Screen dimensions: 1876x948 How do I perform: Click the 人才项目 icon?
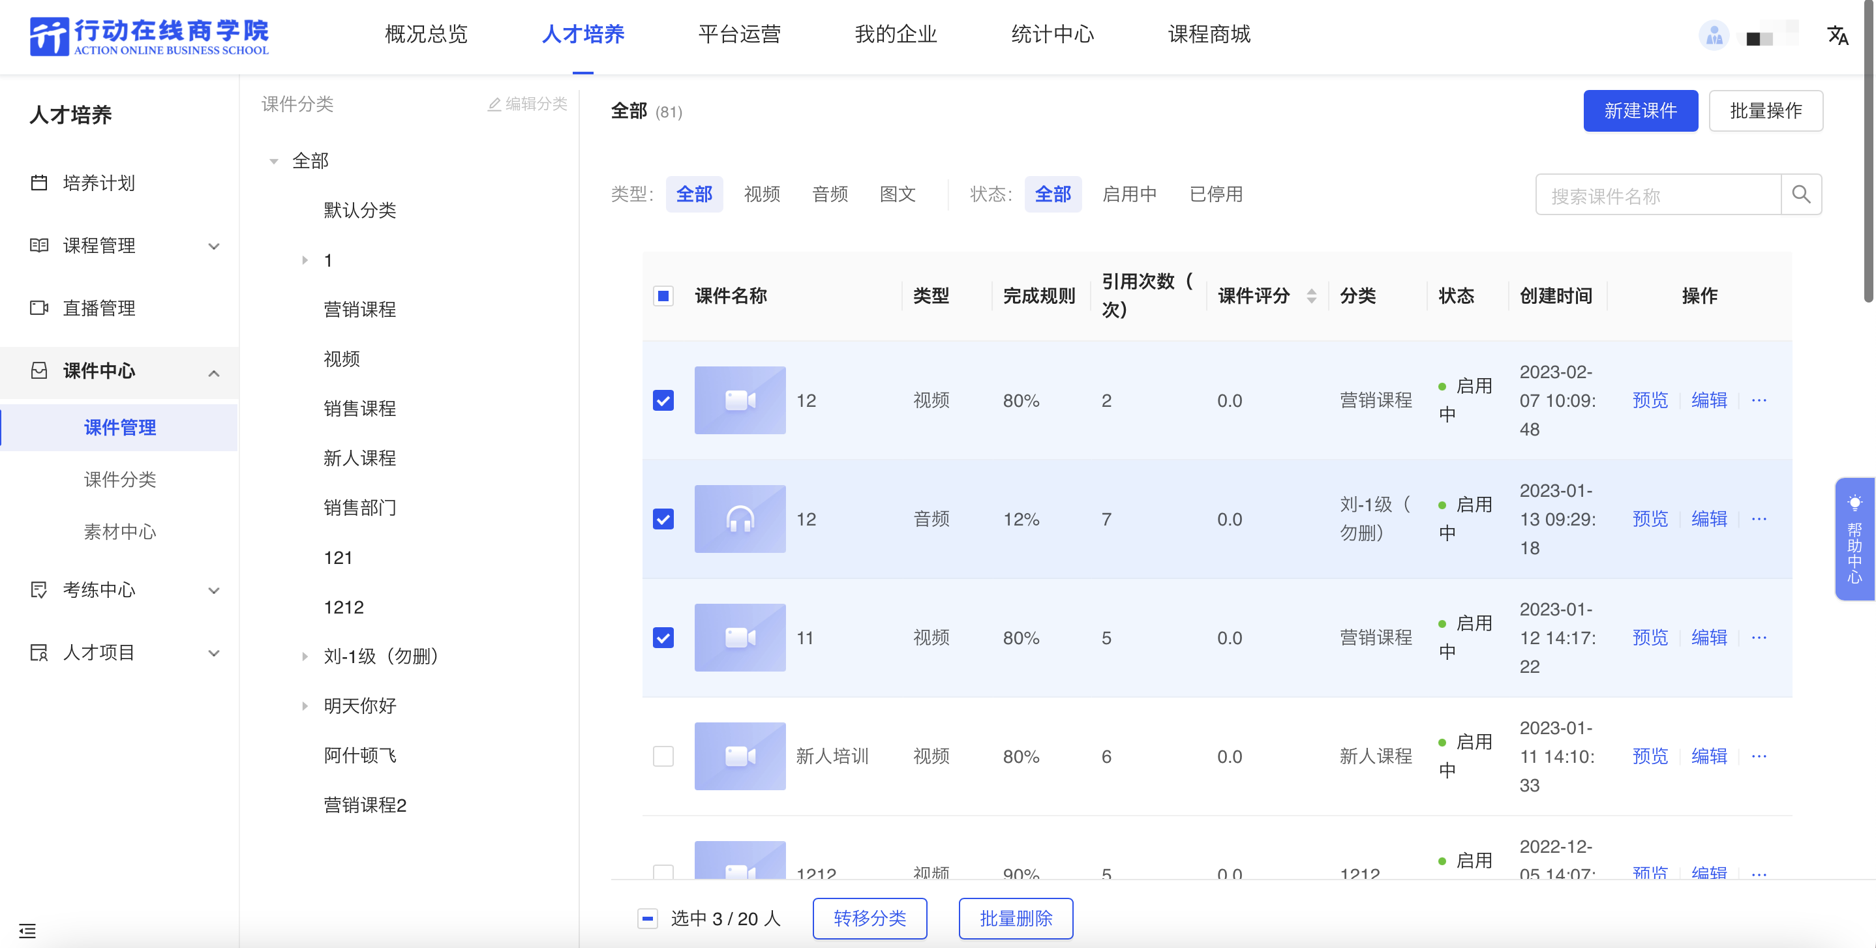tap(39, 653)
